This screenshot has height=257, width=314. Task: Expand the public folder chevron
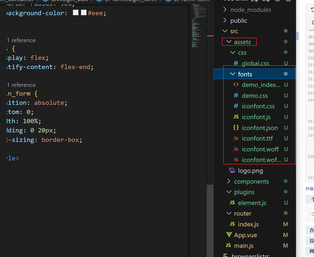[x=225, y=20]
